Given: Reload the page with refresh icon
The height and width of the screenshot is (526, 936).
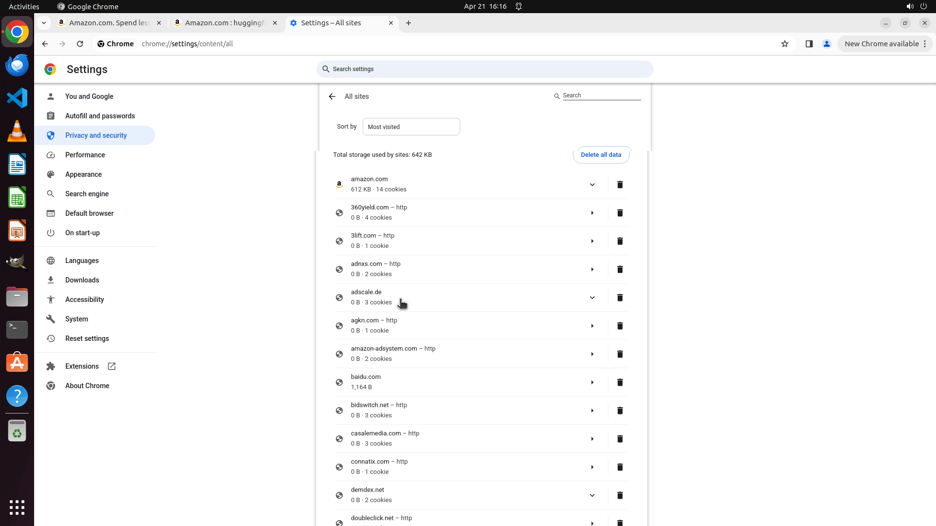Looking at the screenshot, I should (80, 44).
